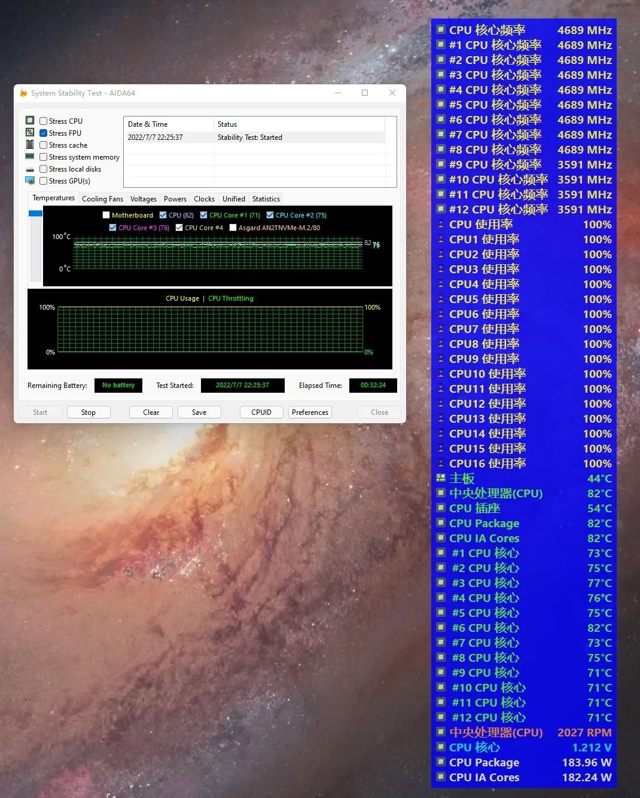
Task: Open the CPUID panel
Action: pyautogui.click(x=261, y=412)
